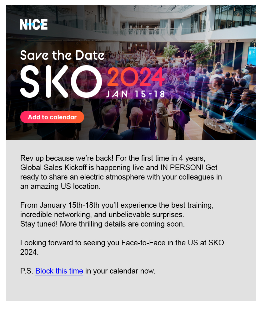Screen dimensions: 261x318
Task: Click the Add to calendar button
Action: (52, 117)
